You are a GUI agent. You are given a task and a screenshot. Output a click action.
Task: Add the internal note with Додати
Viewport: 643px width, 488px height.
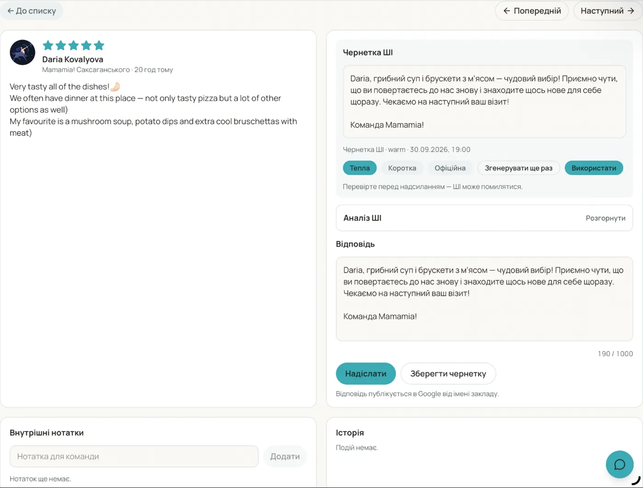coord(285,456)
